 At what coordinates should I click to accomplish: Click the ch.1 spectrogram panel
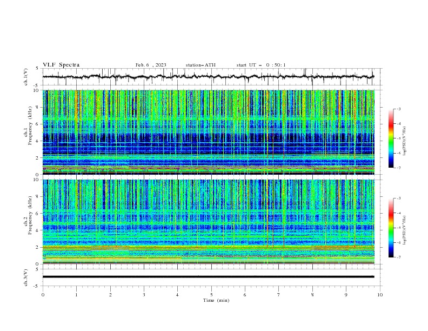point(208,132)
